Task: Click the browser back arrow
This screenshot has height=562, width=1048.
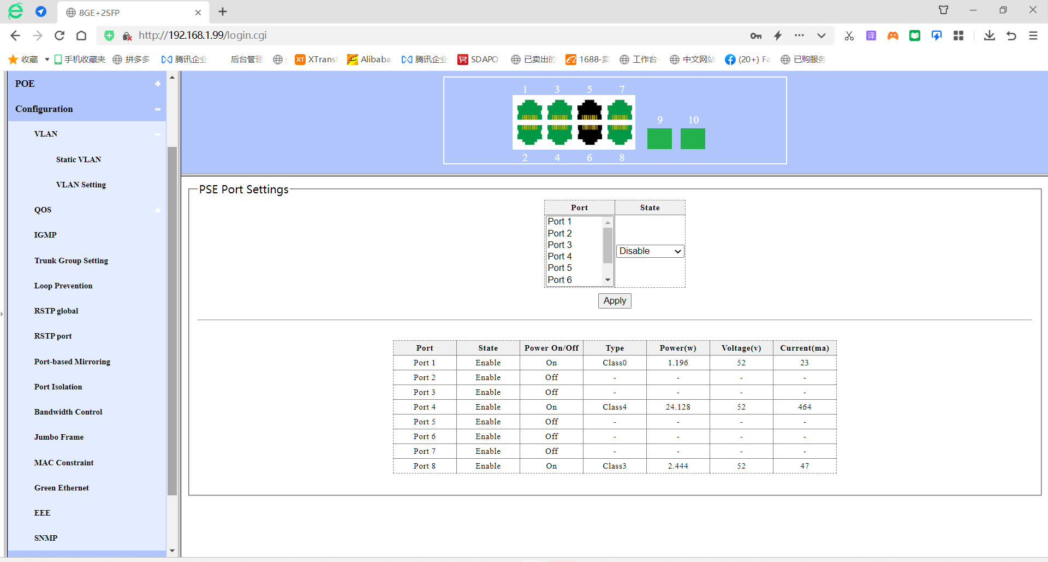Action: coord(15,36)
